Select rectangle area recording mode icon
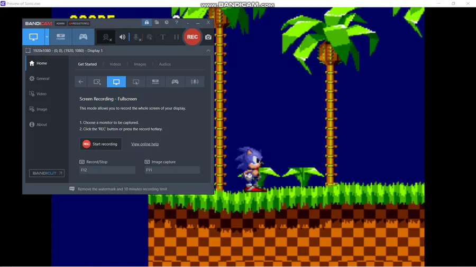476x267 pixels. click(x=97, y=82)
